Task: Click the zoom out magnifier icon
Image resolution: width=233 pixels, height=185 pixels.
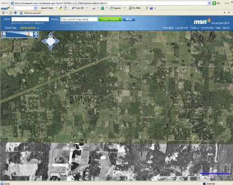Action: coord(4,34)
